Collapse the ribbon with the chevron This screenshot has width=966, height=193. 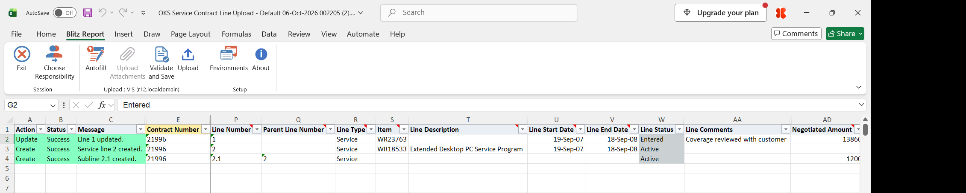pos(858,87)
